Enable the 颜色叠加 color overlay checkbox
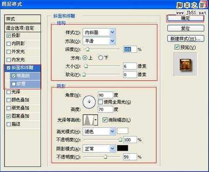 click(x=9, y=100)
